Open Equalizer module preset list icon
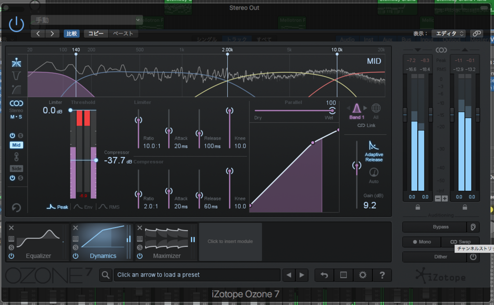494x305 pixels. point(12,239)
